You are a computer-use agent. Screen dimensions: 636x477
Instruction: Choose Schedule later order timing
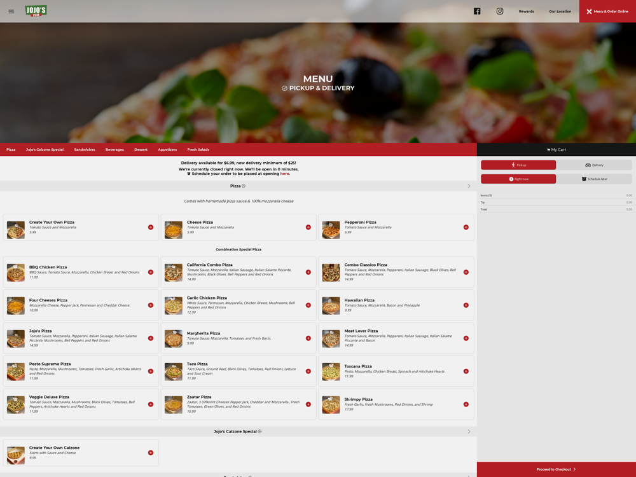coord(594,179)
